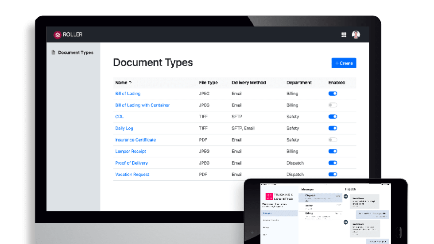Open the Proof of Delivery link
Image resolution: width=434 pixels, height=244 pixels.
pos(132,163)
